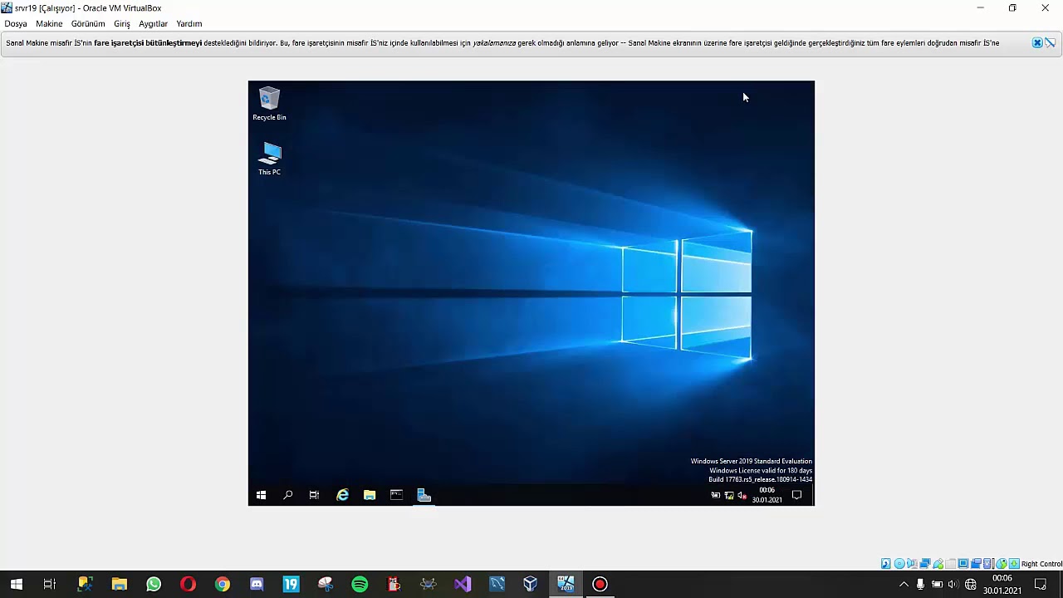Click the Right Control host key label
Image resolution: width=1063 pixels, height=598 pixels.
coord(1041,564)
